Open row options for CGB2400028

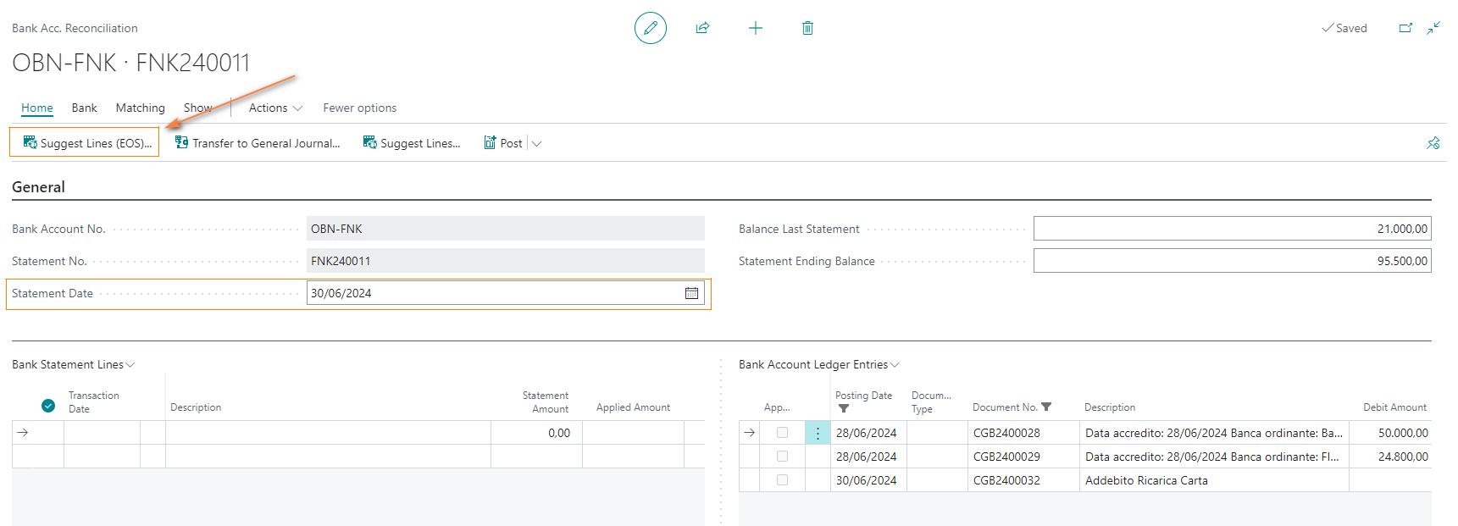pos(818,433)
